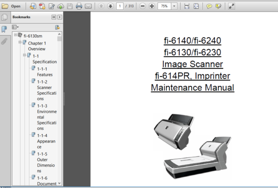The width and height of the screenshot is (278, 188).
Task: Click the fit width scrolling icon
Action: (187, 6)
